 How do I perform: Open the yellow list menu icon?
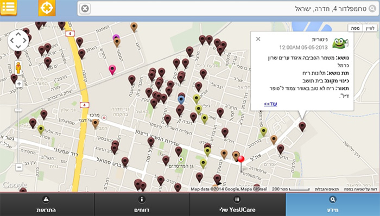point(9,8)
